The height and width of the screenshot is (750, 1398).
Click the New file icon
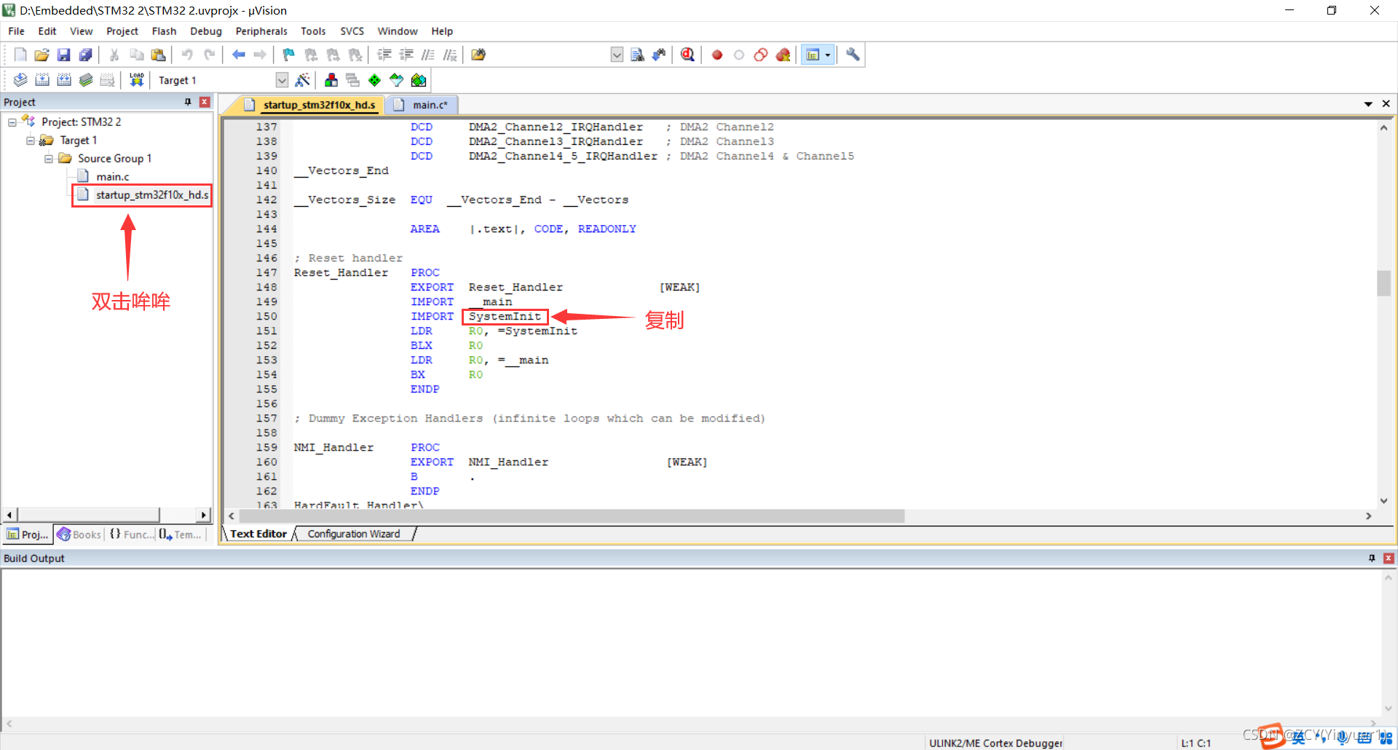tap(20, 55)
